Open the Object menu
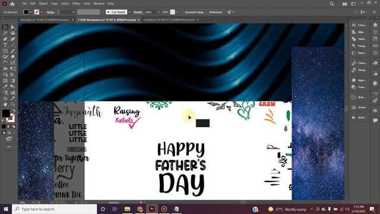 (43, 4)
